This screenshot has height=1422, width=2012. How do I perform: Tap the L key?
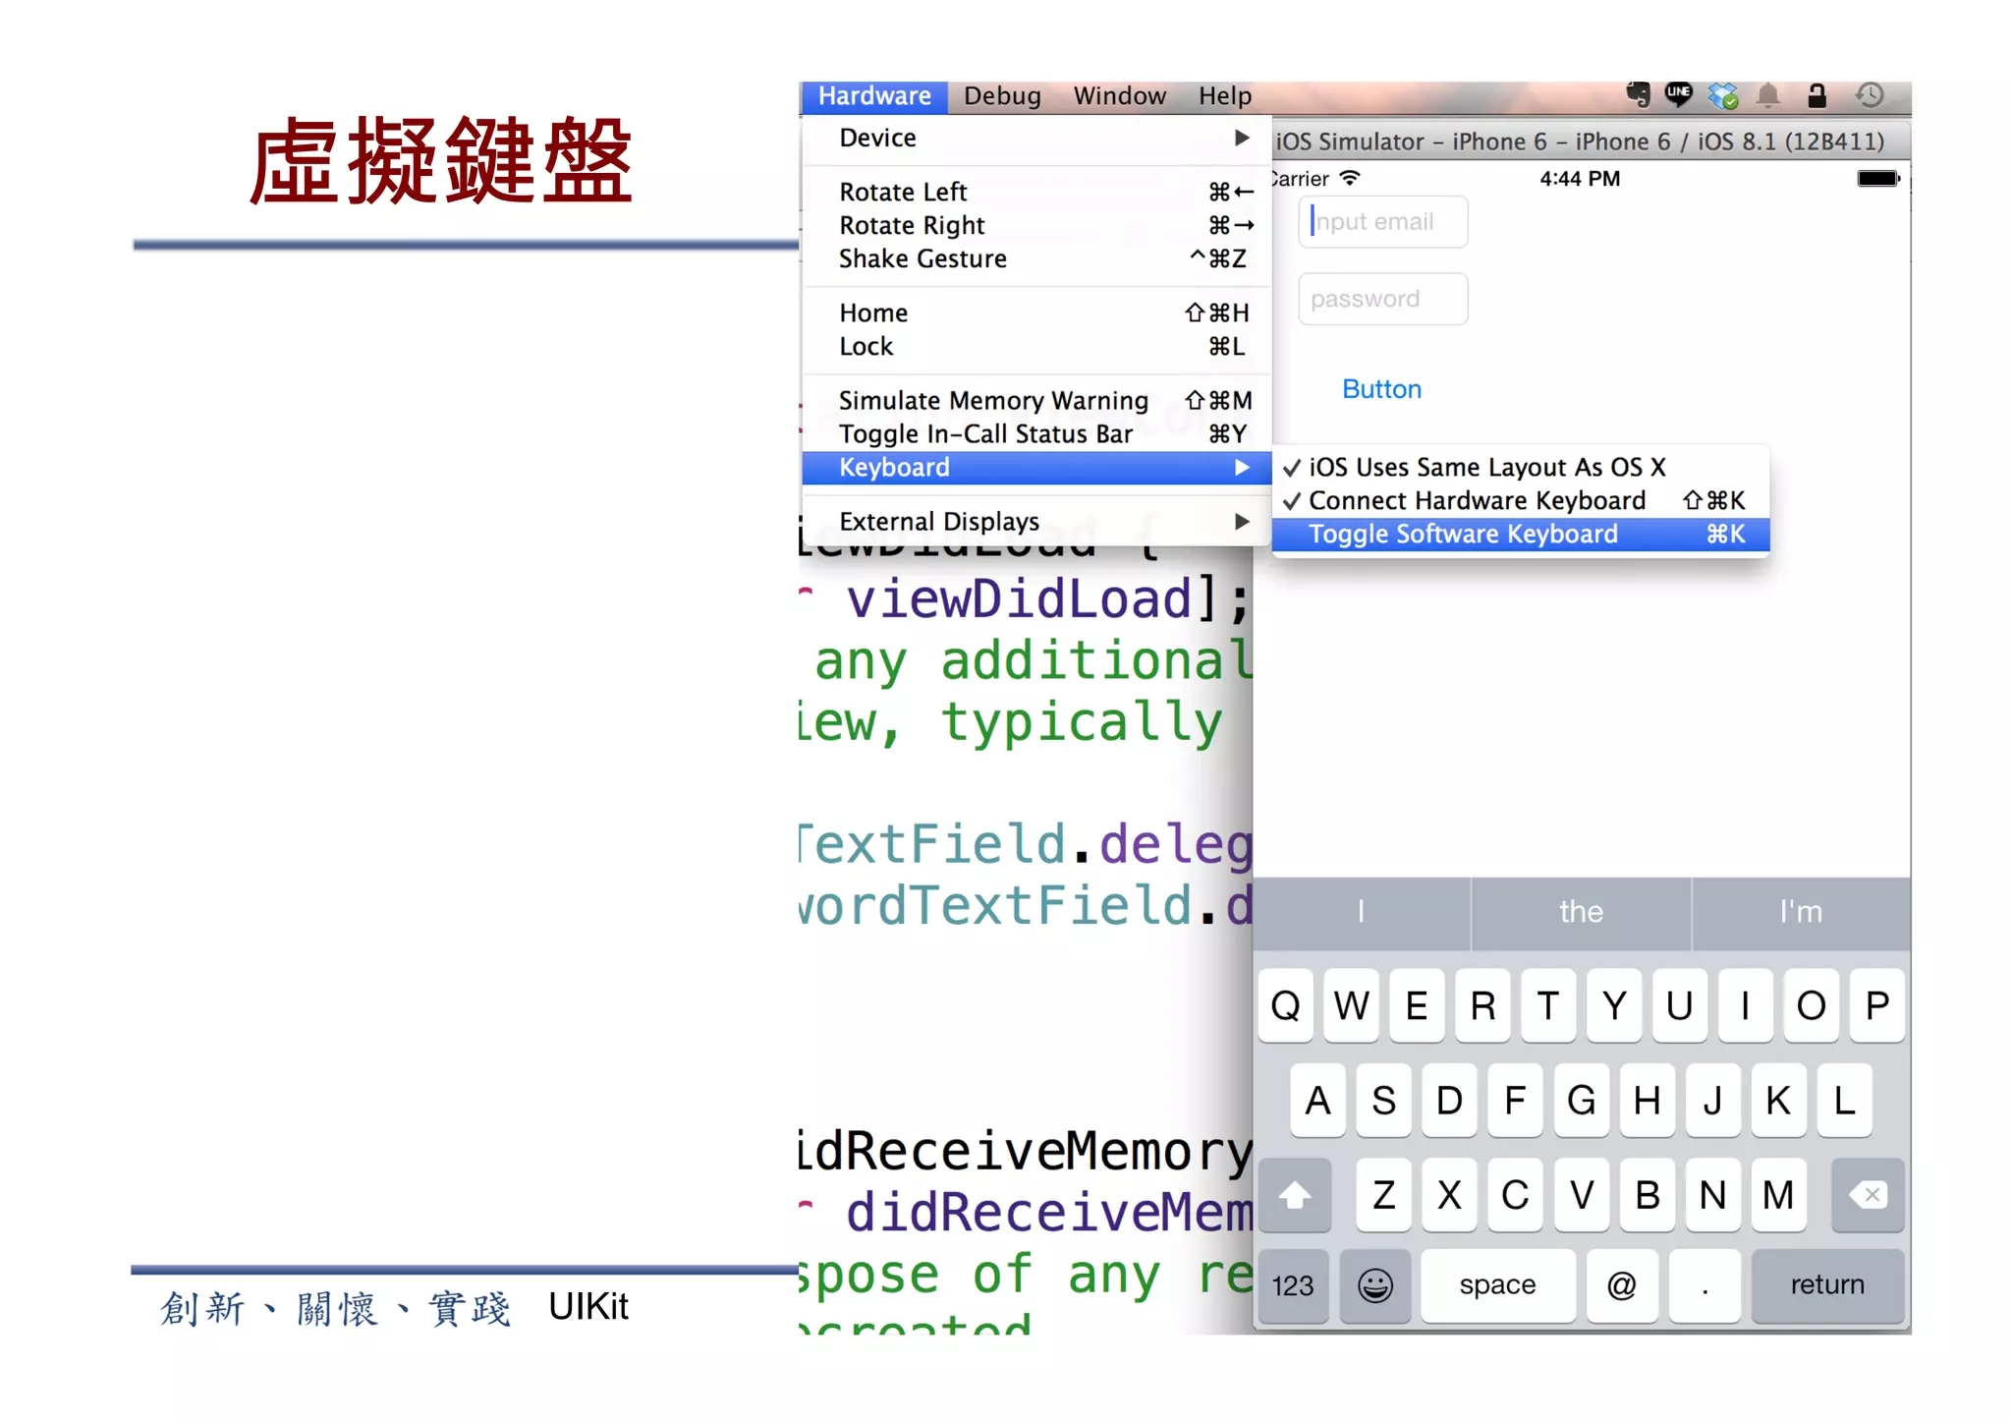pos(1844,1101)
